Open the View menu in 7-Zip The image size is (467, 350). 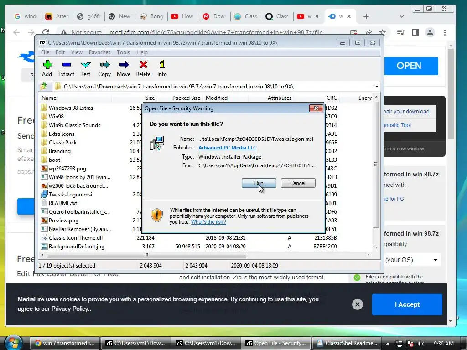click(x=77, y=52)
